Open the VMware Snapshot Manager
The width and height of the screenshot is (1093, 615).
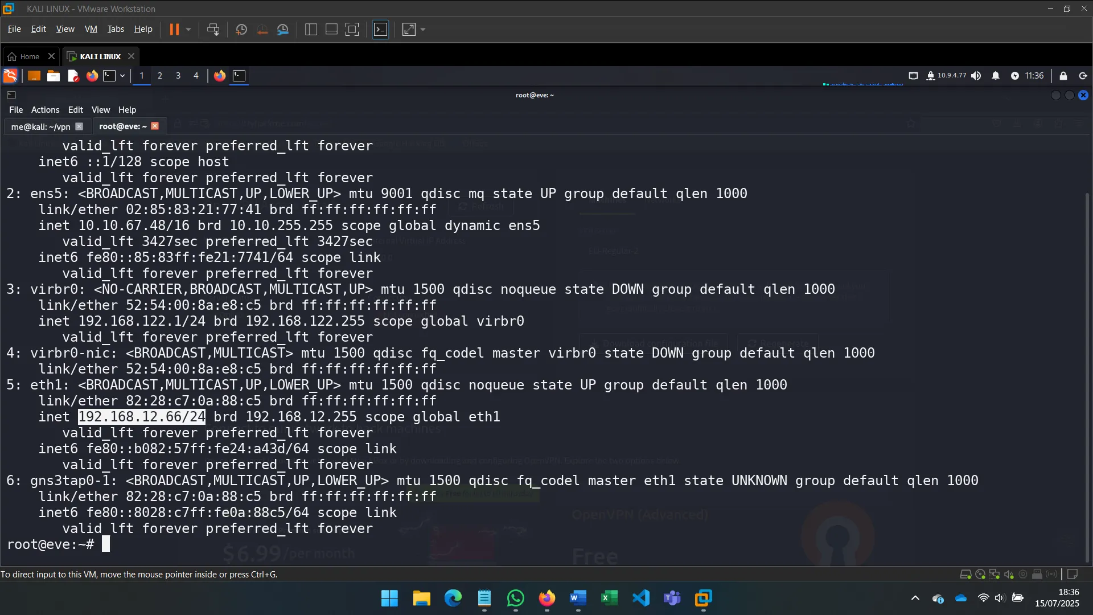(283, 29)
